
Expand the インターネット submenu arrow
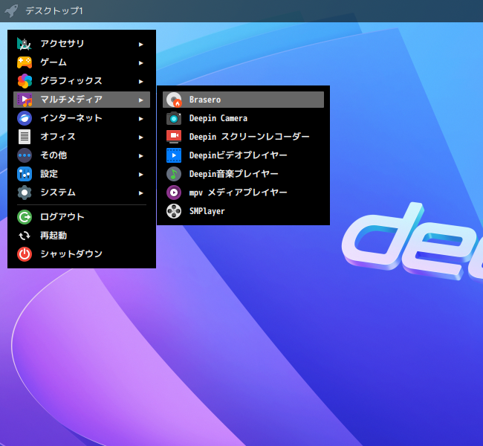pyautogui.click(x=141, y=119)
